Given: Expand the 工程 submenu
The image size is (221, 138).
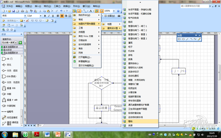Looking at the screenshot, I should [87, 28].
